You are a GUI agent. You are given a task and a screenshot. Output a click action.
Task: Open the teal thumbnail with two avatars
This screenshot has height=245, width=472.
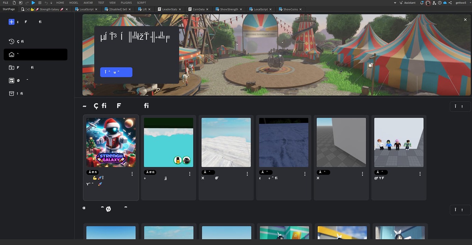pos(169,142)
